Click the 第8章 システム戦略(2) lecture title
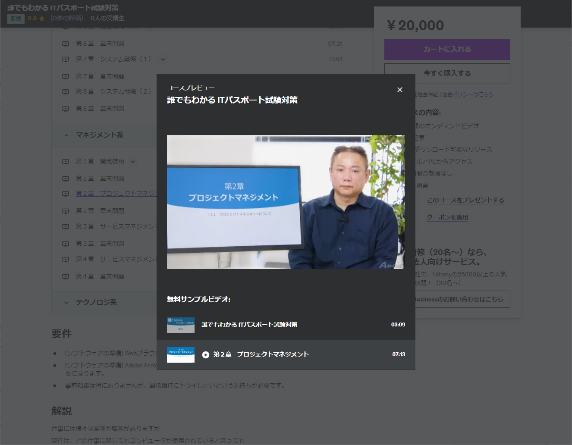 point(114,91)
